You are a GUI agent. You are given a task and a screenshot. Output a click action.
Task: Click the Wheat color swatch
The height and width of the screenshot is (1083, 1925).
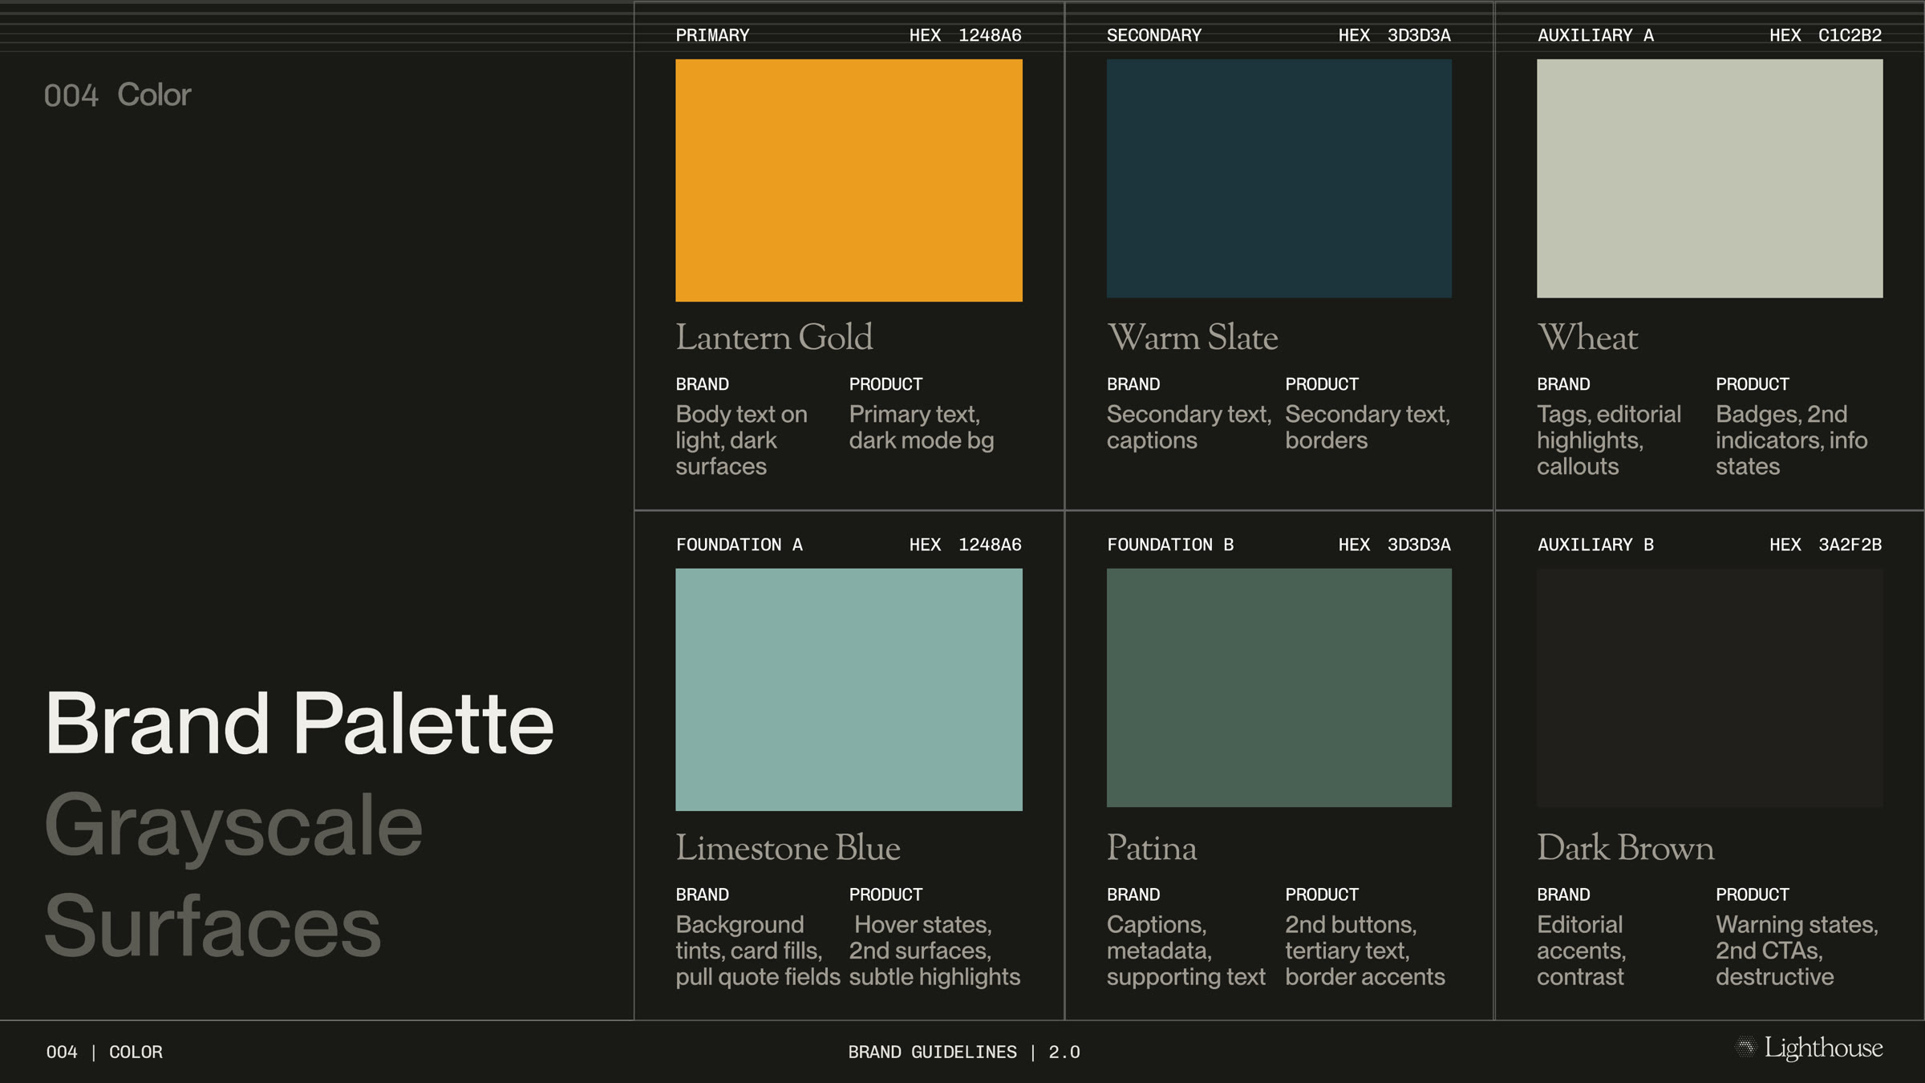[x=1710, y=179]
